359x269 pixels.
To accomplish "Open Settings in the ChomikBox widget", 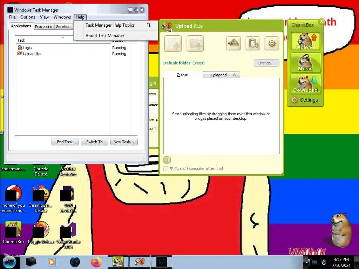I will pyautogui.click(x=305, y=100).
